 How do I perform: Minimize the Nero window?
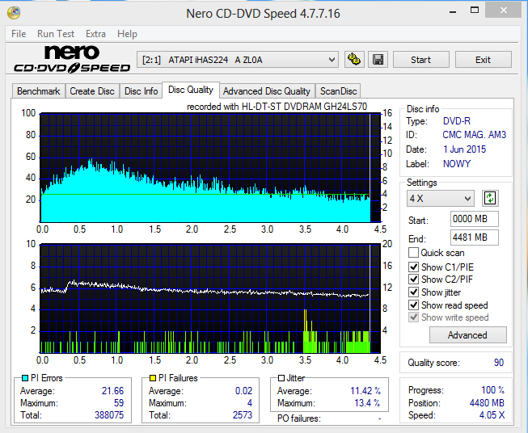click(453, 12)
